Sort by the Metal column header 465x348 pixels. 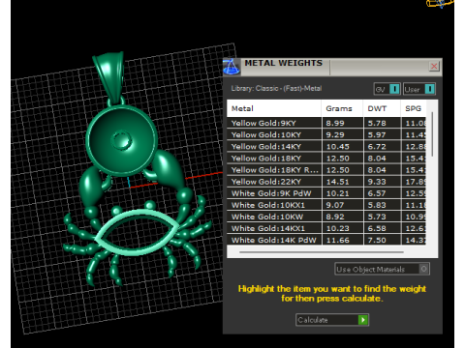(274, 108)
